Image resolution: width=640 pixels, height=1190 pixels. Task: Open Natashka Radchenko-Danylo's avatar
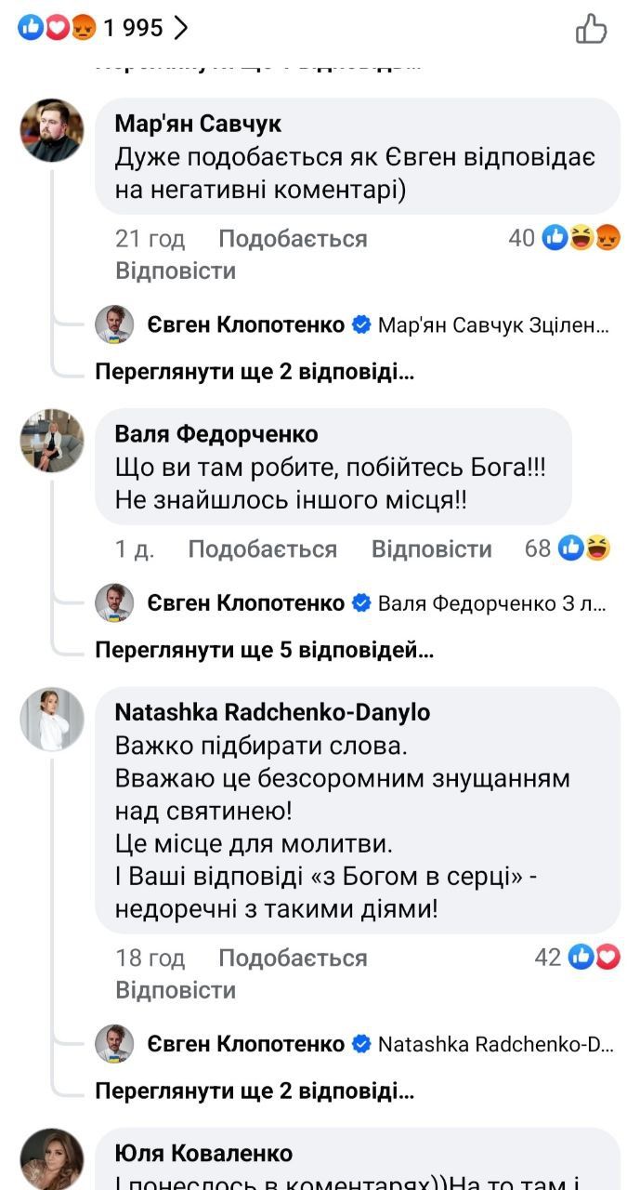(x=52, y=719)
